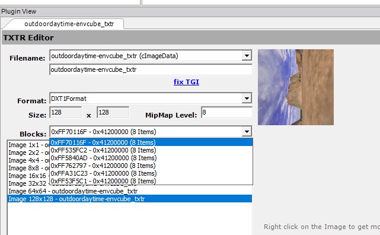This screenshot has height=235, width=380.
Task: Select the Image 8x8 list row
Action: [28, 169]
